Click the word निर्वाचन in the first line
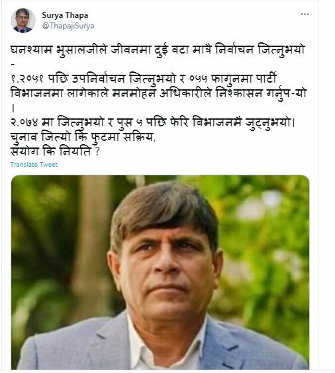Image resolution: width=335 pixels, height=373 pixels. [x=234, y=50]
